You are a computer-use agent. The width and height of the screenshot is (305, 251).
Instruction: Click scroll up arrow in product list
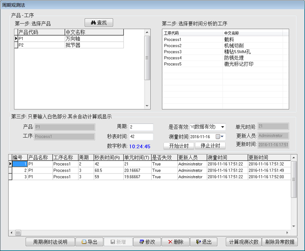[x=147, y=32]
